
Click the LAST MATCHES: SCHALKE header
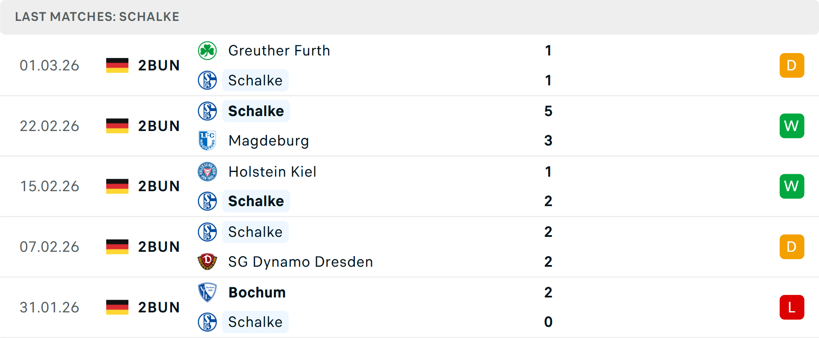point(97,17)
